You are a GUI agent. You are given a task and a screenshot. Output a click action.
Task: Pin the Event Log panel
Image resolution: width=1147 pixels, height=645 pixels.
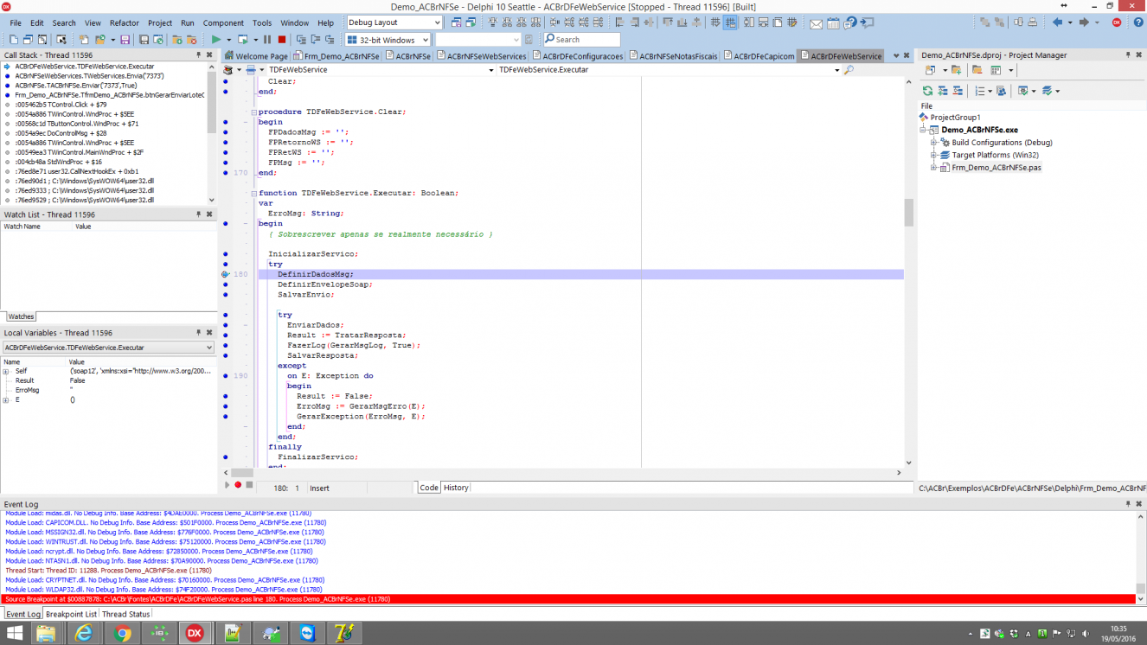click(1127, 504)
